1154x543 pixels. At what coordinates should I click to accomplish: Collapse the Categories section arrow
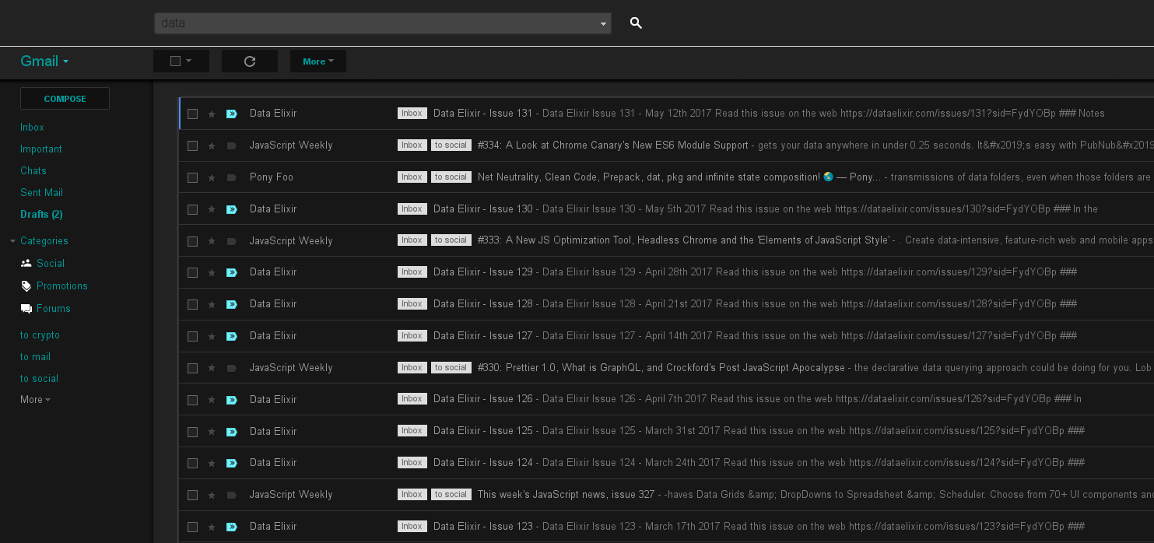12,241
